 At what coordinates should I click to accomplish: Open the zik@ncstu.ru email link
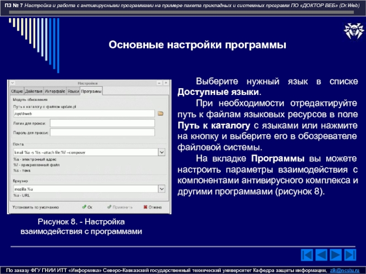click(344, 270)
